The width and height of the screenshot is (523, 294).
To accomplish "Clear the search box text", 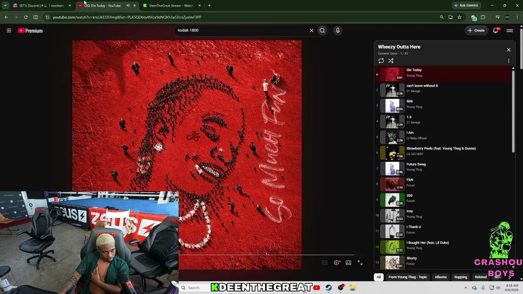I will click(x=311, y=30).
